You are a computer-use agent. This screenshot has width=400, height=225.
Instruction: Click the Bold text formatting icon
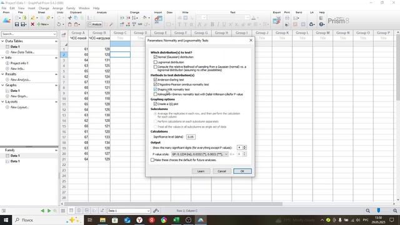(x=212, y=24)
